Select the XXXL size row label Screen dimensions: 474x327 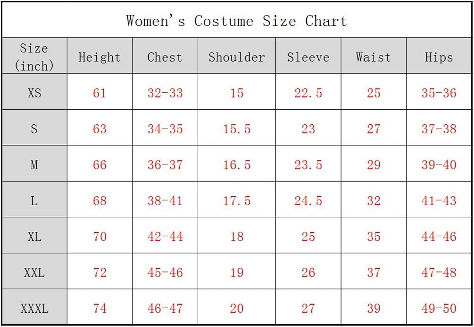tap(34, 308)
